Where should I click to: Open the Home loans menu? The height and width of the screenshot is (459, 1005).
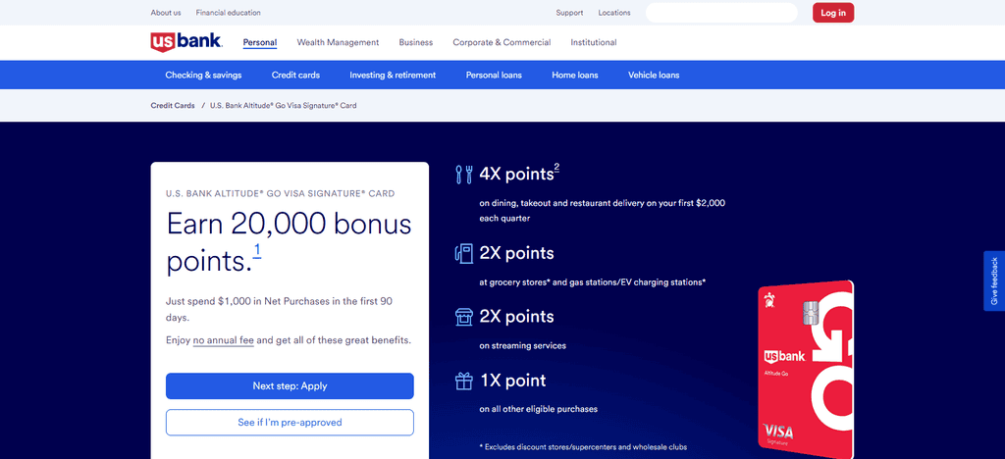pyautogui.click(x=575, y=75)
